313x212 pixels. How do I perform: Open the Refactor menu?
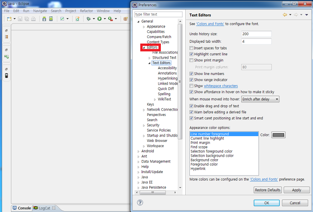(86, 11)
